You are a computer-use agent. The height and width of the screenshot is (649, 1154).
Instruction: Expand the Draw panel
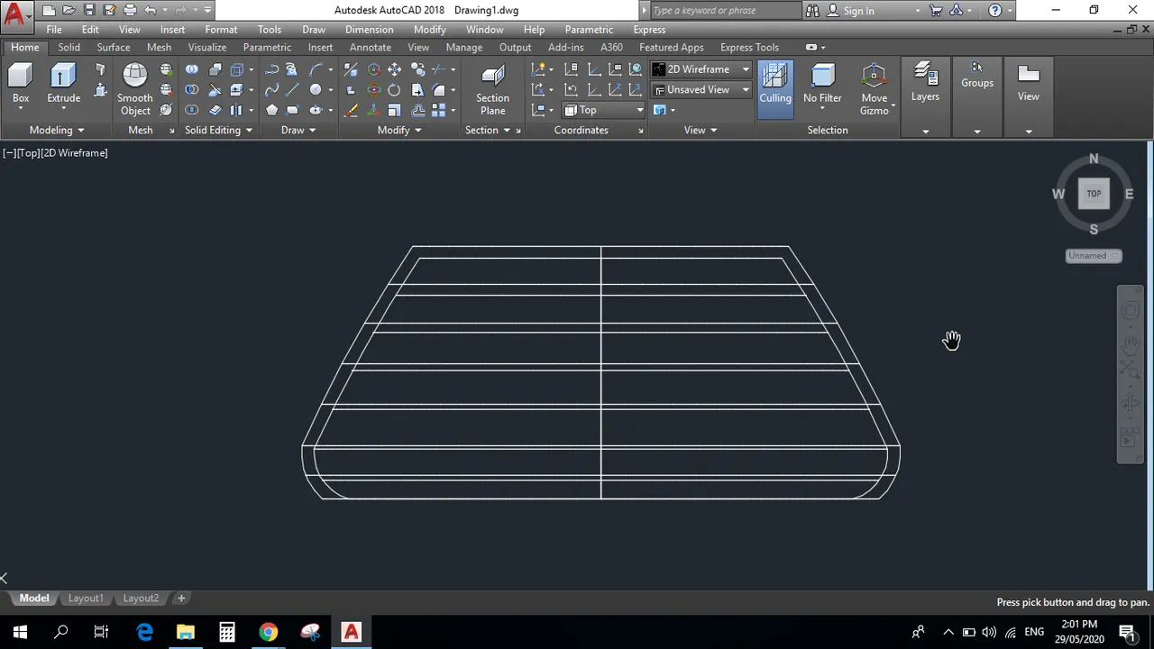(298, 130)
